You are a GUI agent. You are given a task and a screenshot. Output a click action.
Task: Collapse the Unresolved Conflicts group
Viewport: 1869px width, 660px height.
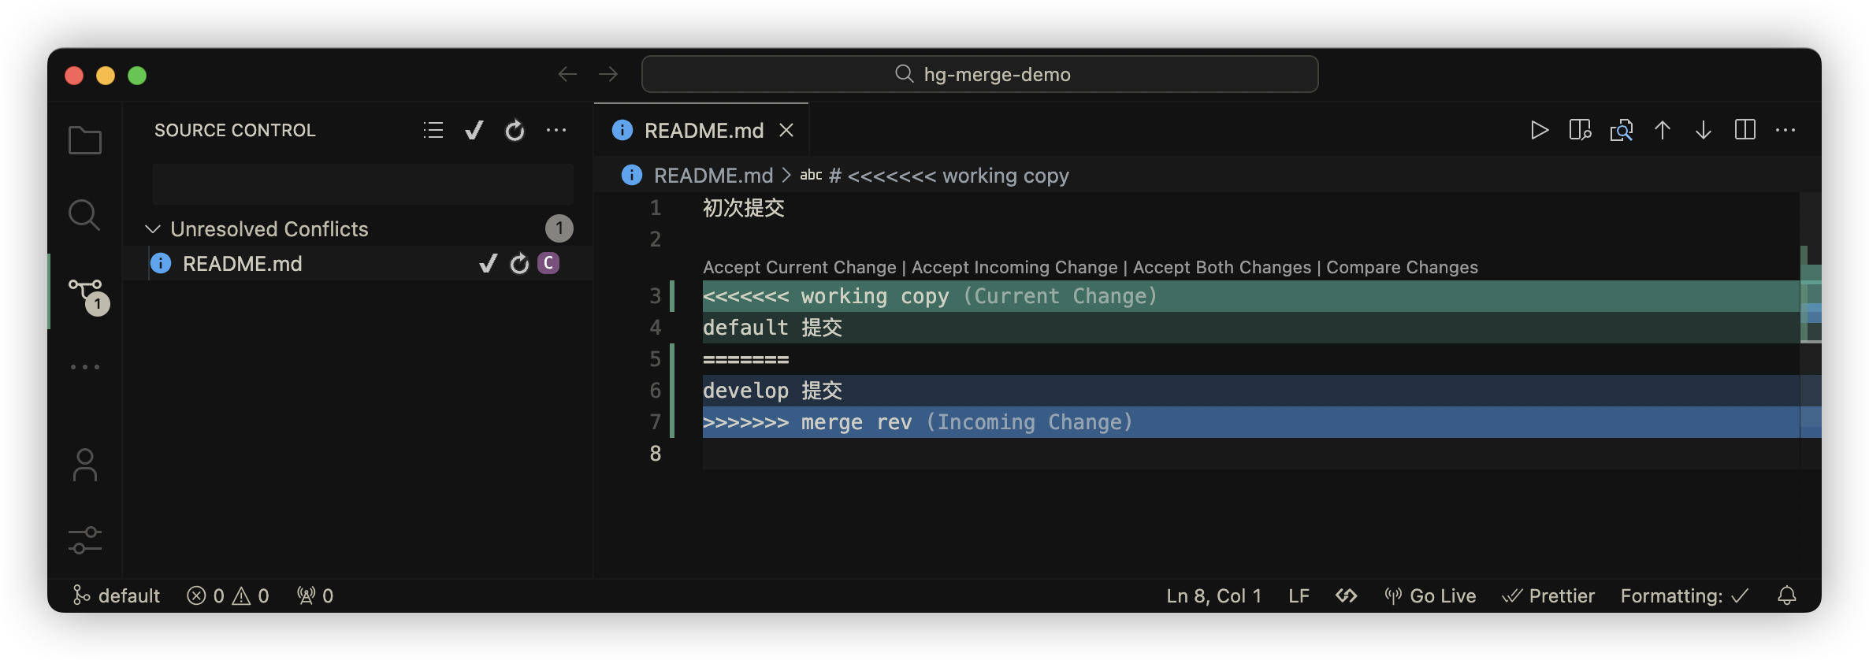(154, 229)
